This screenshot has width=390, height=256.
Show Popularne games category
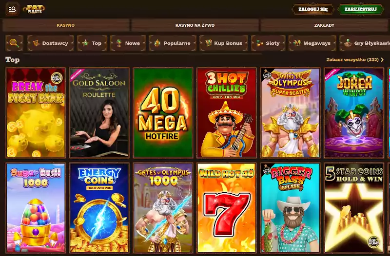(x=173, y=43)
